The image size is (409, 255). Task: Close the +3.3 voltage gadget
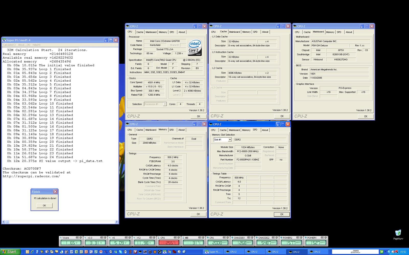[x=105, y=237]
